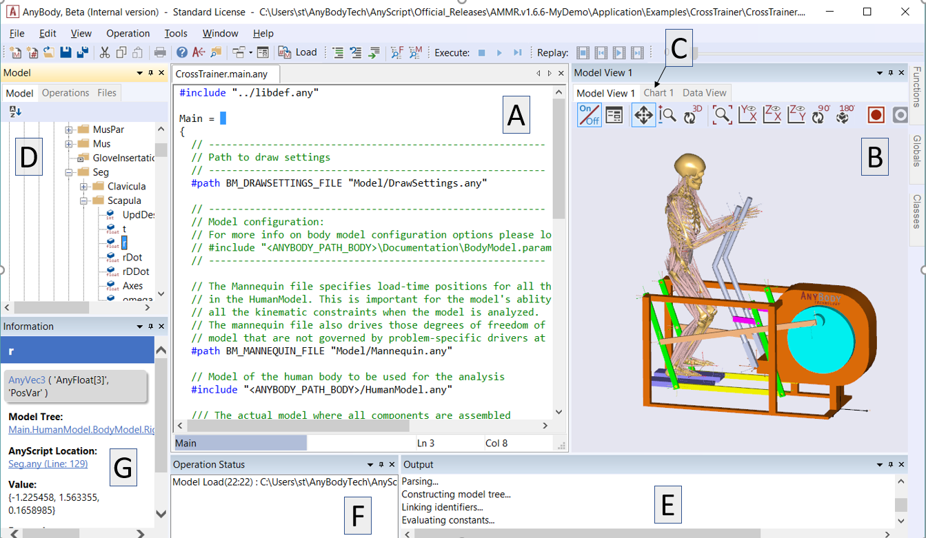
Task: Select the zoom tool in Model View
Action: click(x=667, y=115)
